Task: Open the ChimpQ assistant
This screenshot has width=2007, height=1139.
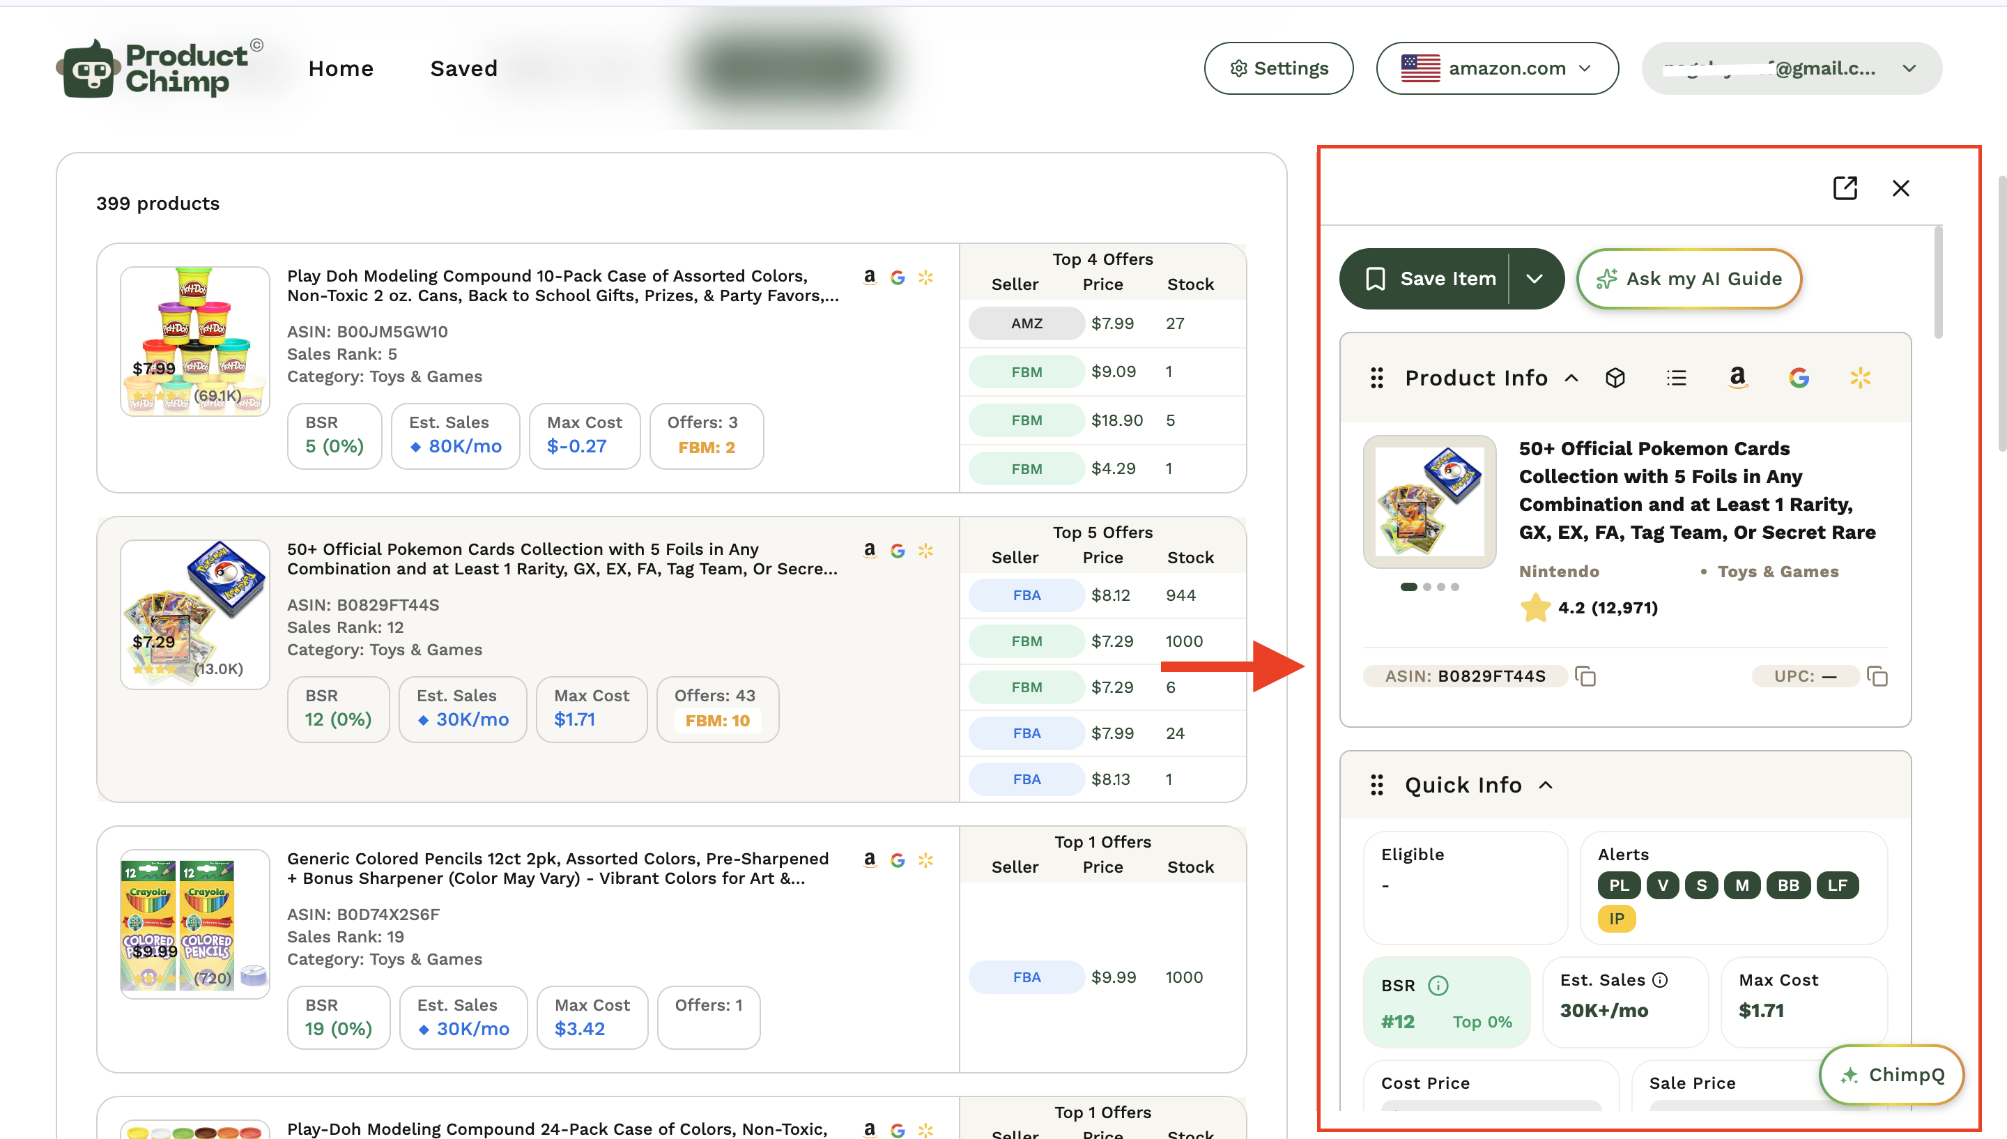Action: coord(1892,1076)
